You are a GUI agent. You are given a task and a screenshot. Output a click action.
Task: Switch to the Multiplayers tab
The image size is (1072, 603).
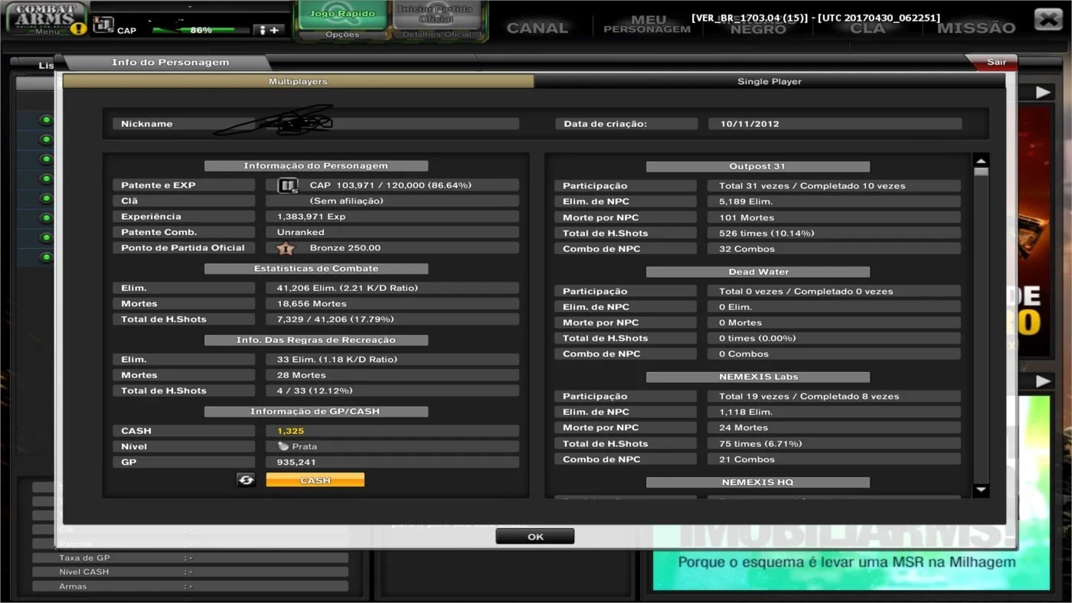coord(298,81)
